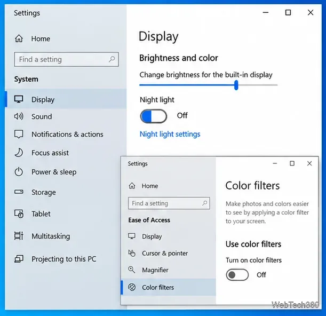Screen dimensions: 326x316
Task: Click the 'System' section heading
Action: 26,79
